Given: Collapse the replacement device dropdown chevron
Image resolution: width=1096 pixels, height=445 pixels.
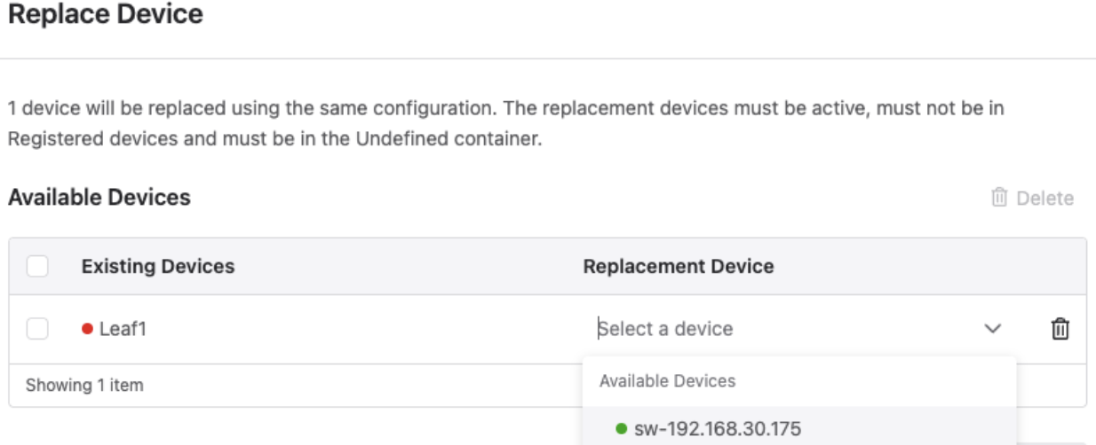Looking at the screenshot, I should click(x=992, y=330).
